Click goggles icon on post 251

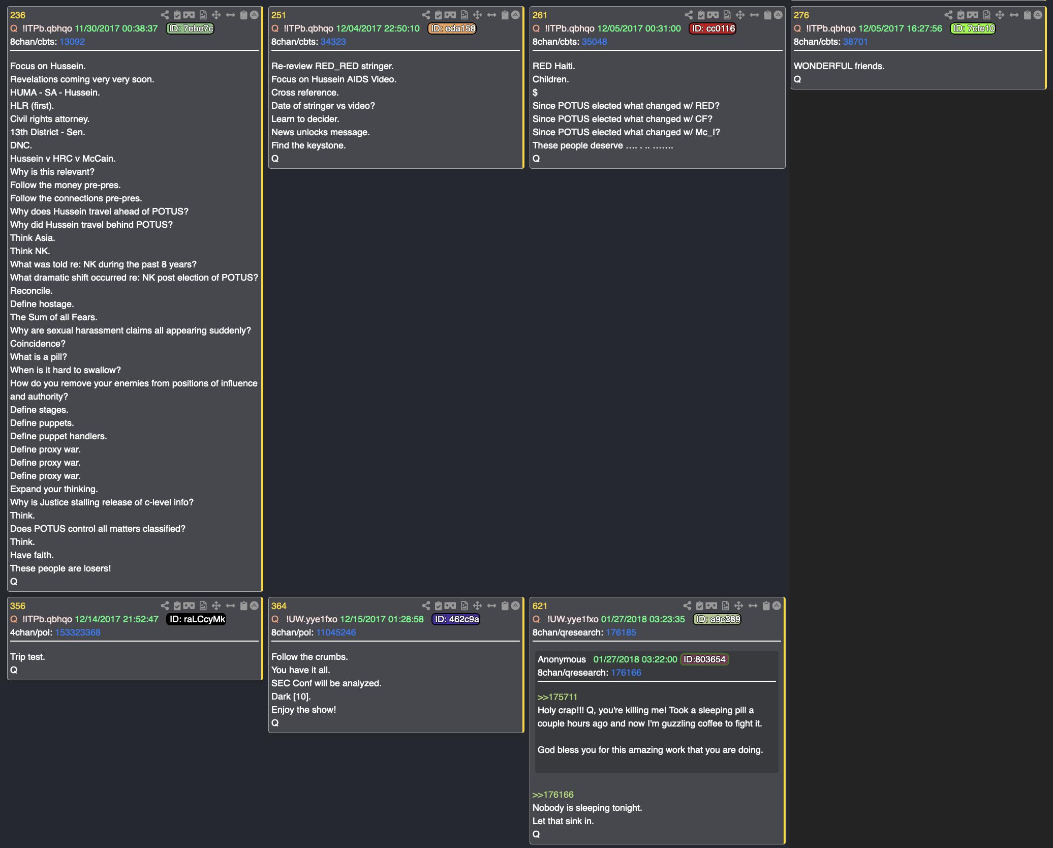(x=450, y=15)
